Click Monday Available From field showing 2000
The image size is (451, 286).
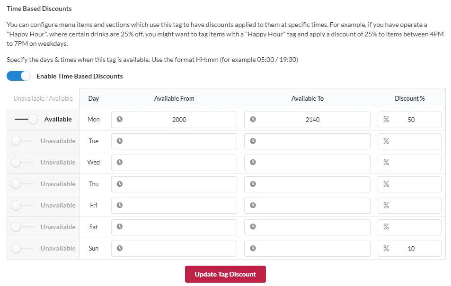[174, 120]
